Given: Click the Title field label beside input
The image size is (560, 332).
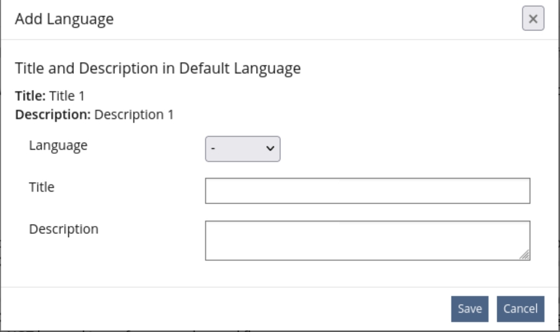Looking at the screenshot, I should 42,186.
